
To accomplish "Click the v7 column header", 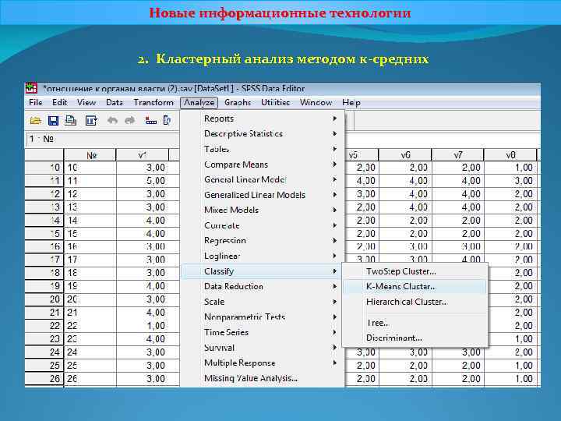I will pyautogui.click(x=457, y=155).
